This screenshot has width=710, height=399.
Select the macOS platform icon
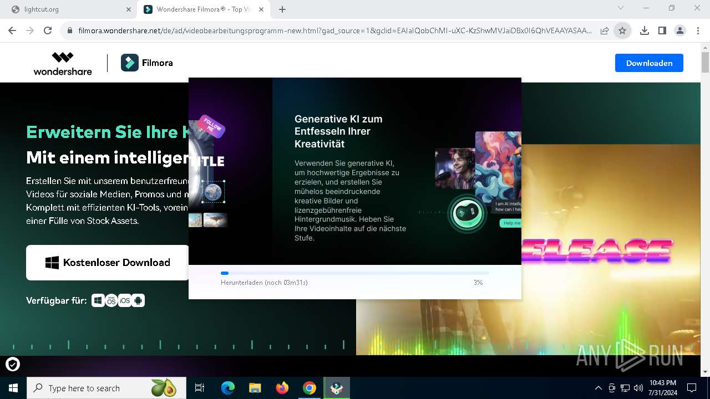click(x=111, y=300)
